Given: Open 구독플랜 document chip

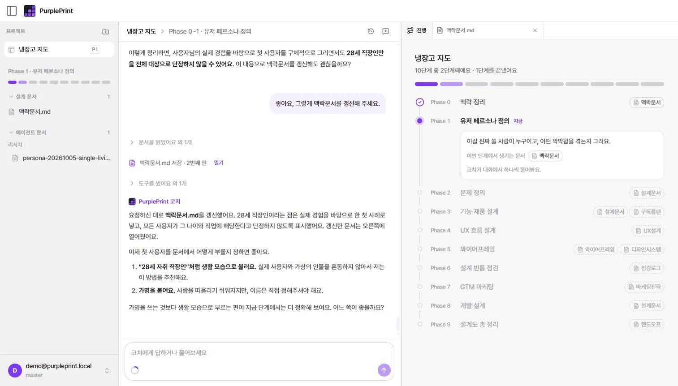Looking at the screenshot, I should [647, 212].
